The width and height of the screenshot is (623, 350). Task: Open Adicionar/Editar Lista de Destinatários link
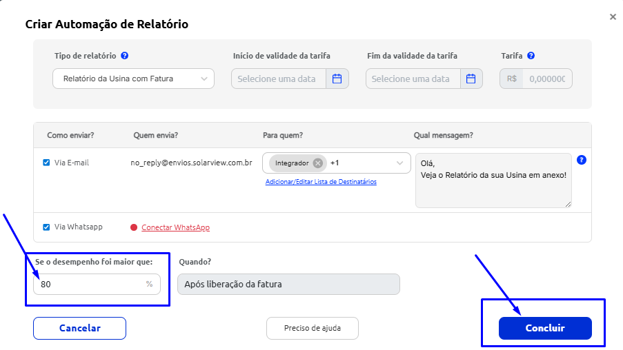click(321, 182)
